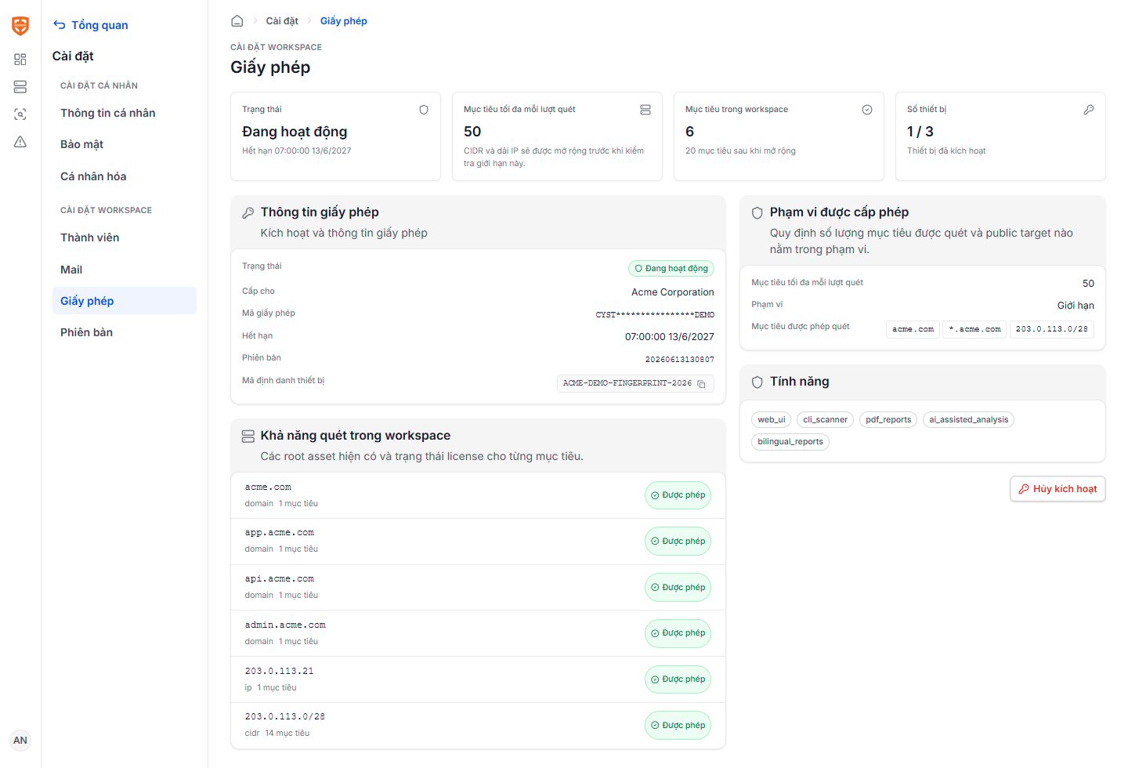Click the Đang hoạt động status badge
Image resolution: width=1128 pixels, height=768 pixels.
point(671,268)
